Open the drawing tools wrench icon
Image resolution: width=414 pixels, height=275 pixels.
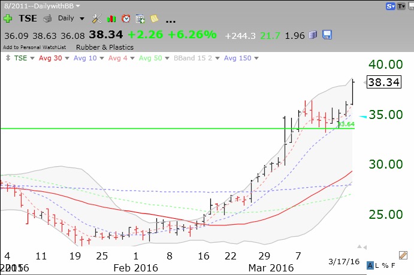pos(97,19)
